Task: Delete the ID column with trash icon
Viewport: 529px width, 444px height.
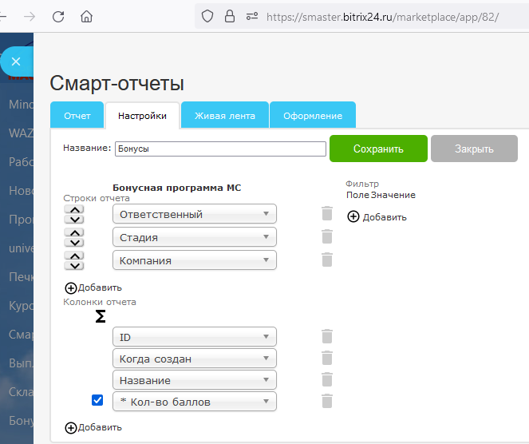Action: [x=326, y=337]
